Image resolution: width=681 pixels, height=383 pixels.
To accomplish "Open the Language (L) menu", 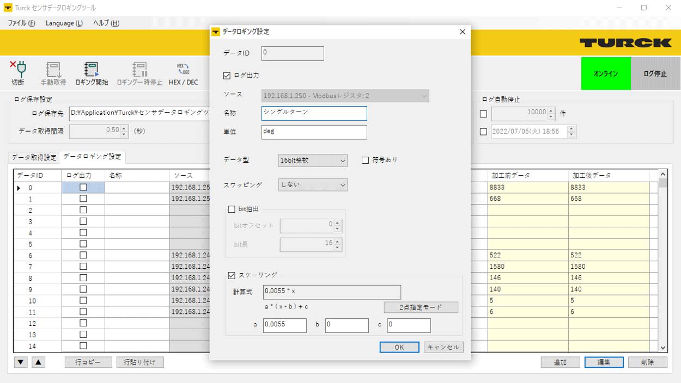I will pyautogui.click(x=64, y=23).
